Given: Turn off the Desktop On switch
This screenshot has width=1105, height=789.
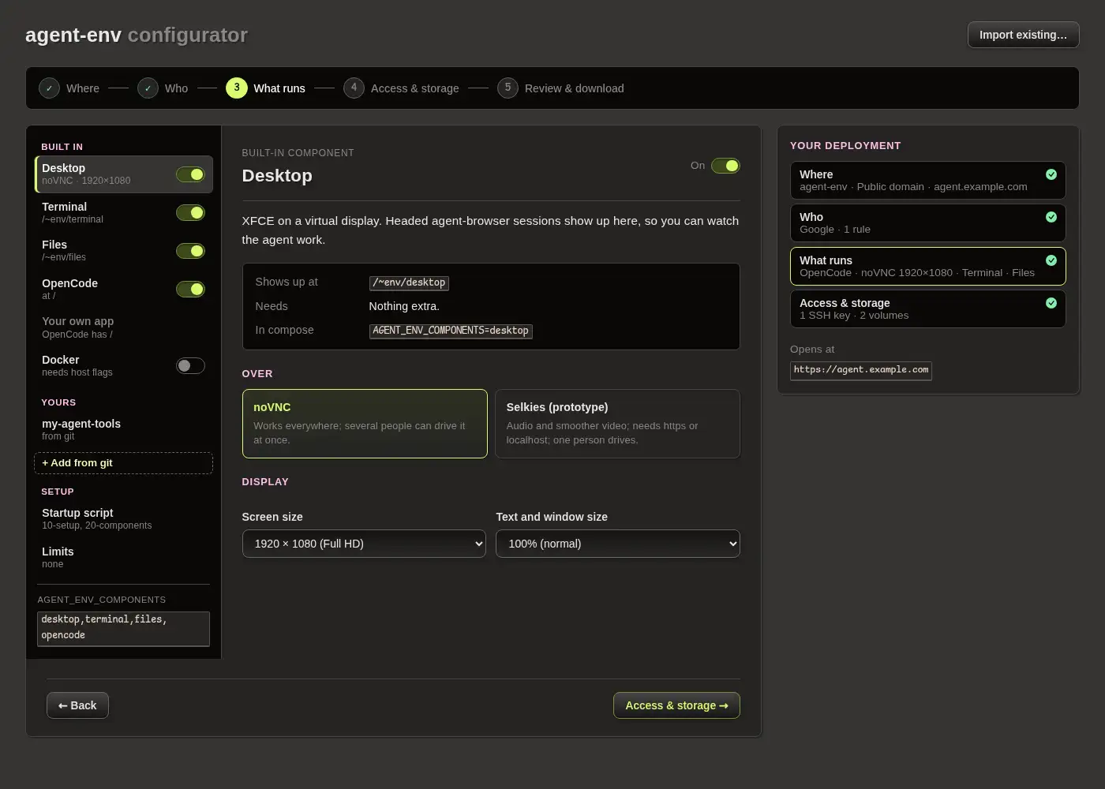Looking at the screenshot, I should coord(725,166).
